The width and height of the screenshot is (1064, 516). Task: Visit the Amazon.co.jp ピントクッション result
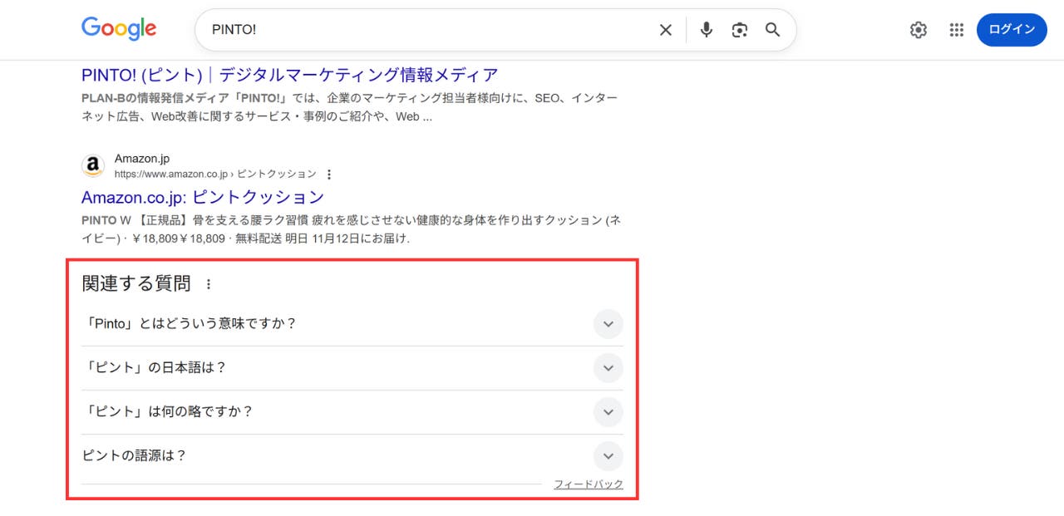click(202, 197)
